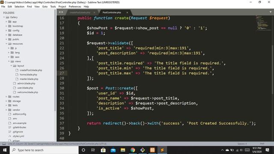Click the sidebar vertical scrollbar
The height and width of the screenshot is (154, 274).
click(55, 60)
